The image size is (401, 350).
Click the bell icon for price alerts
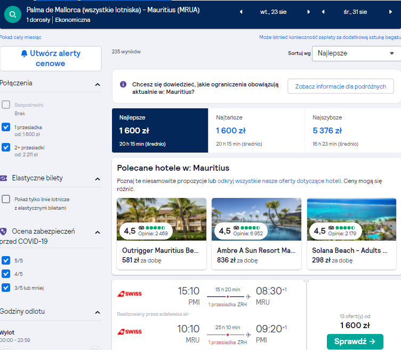click(x=24, y=53)
